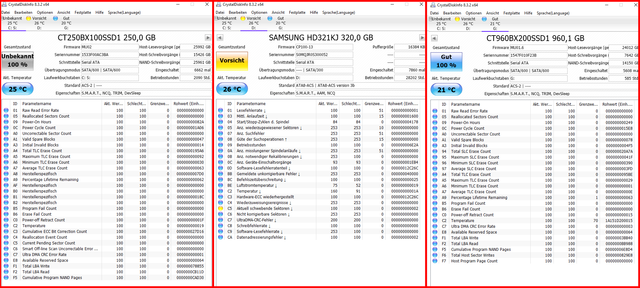
Task: Click CrystalDiskInfo app icon in middle title bar
Action: [x=219, y=4]
